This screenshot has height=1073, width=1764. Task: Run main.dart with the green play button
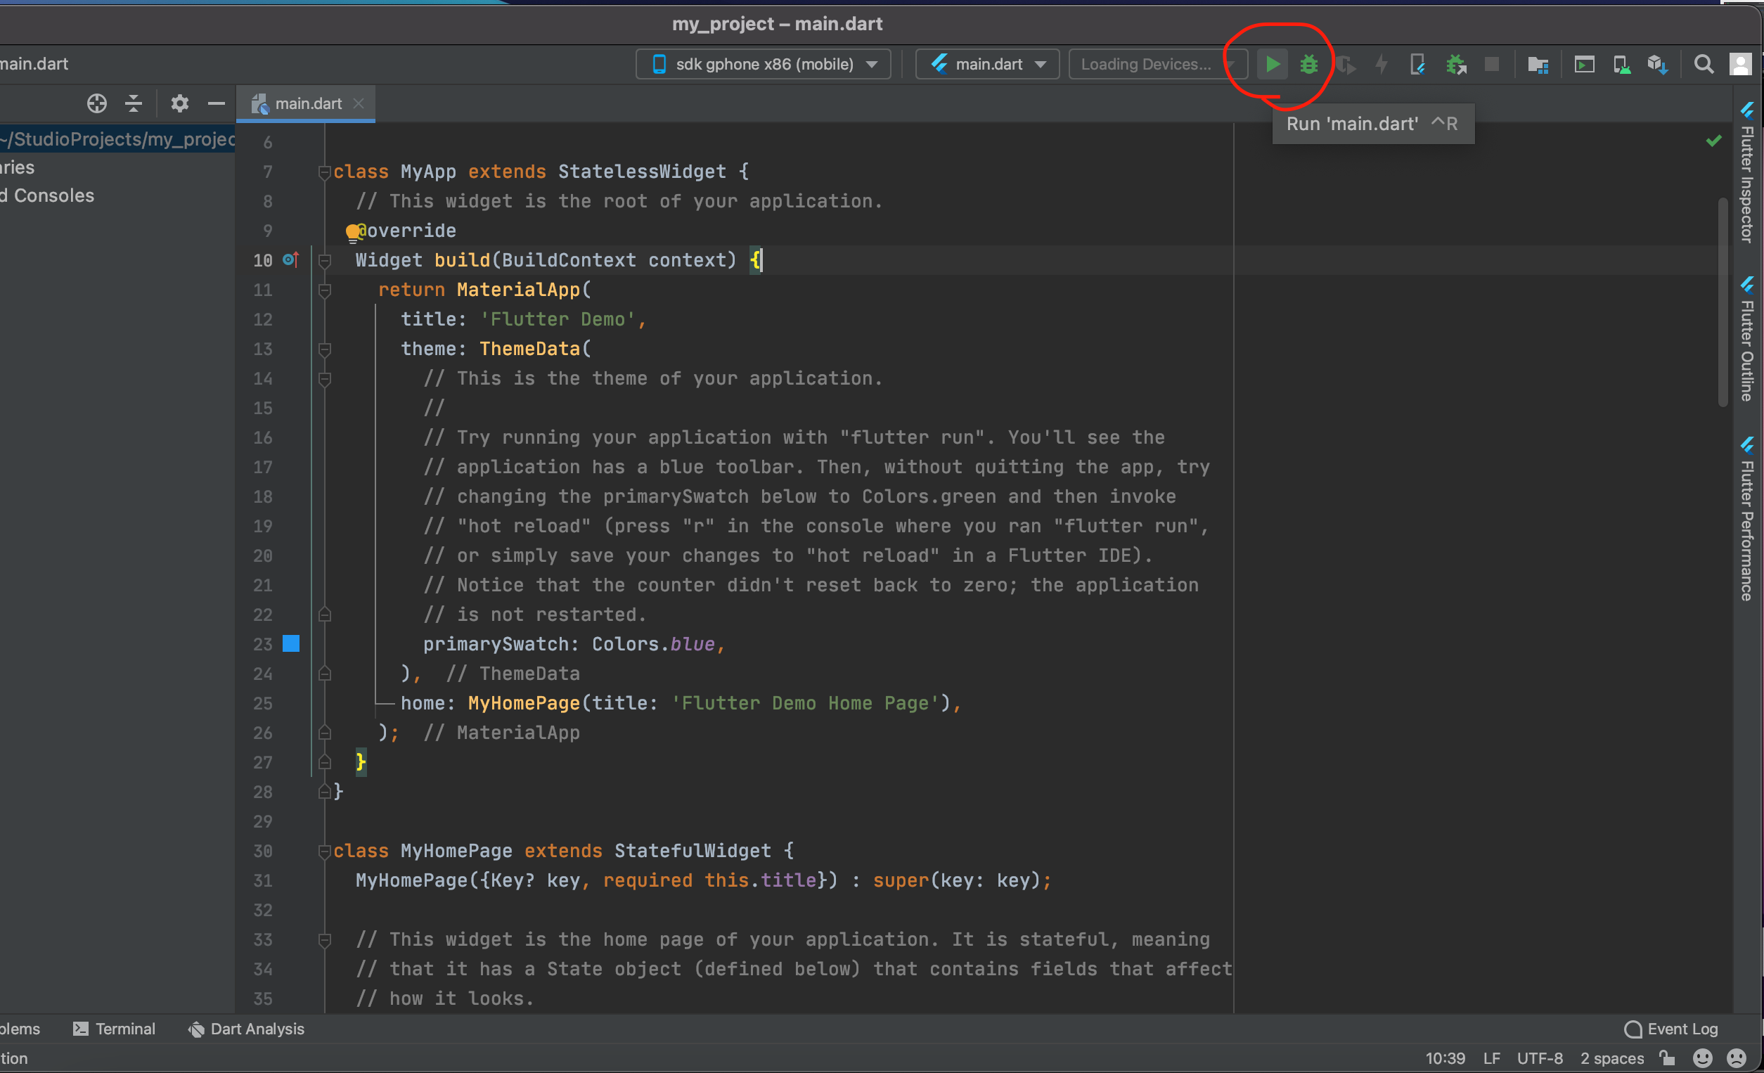tap(1272, 65)
